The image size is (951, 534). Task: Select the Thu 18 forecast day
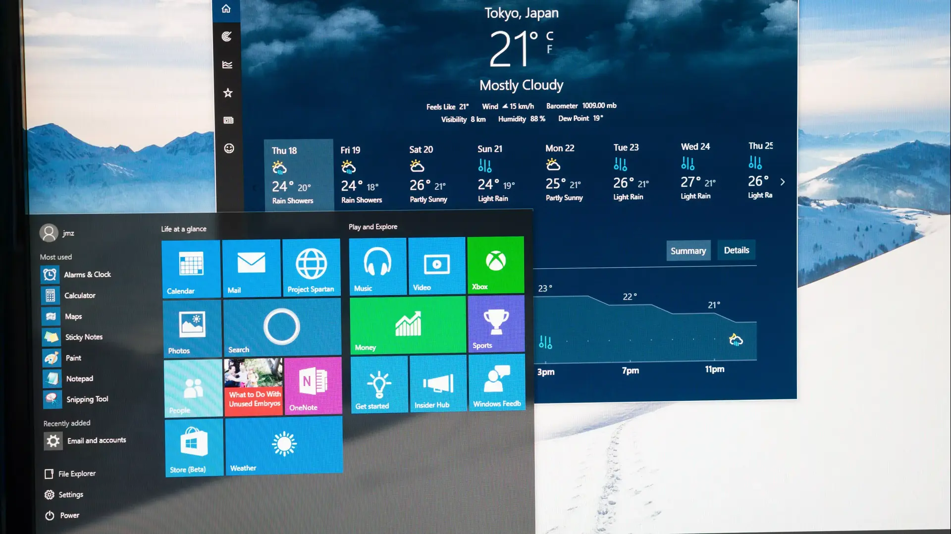(298, 175)
